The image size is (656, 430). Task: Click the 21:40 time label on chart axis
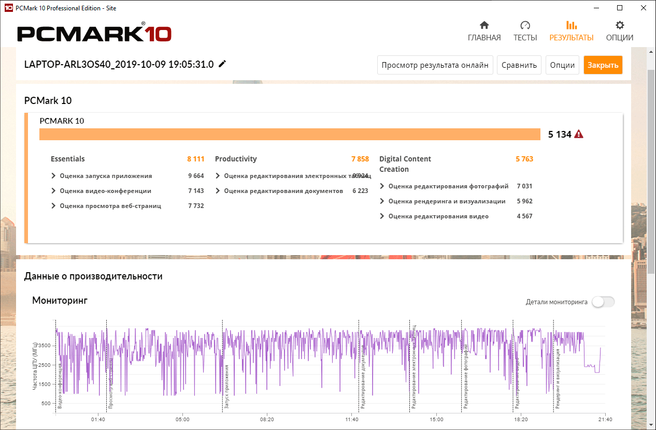tap(605, 420)
